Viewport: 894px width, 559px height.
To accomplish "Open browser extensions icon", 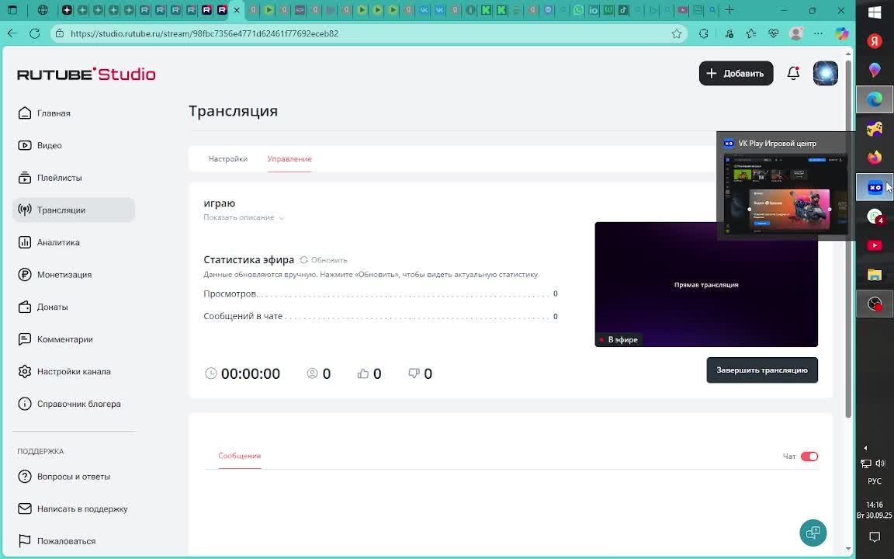I will (704, 33).
